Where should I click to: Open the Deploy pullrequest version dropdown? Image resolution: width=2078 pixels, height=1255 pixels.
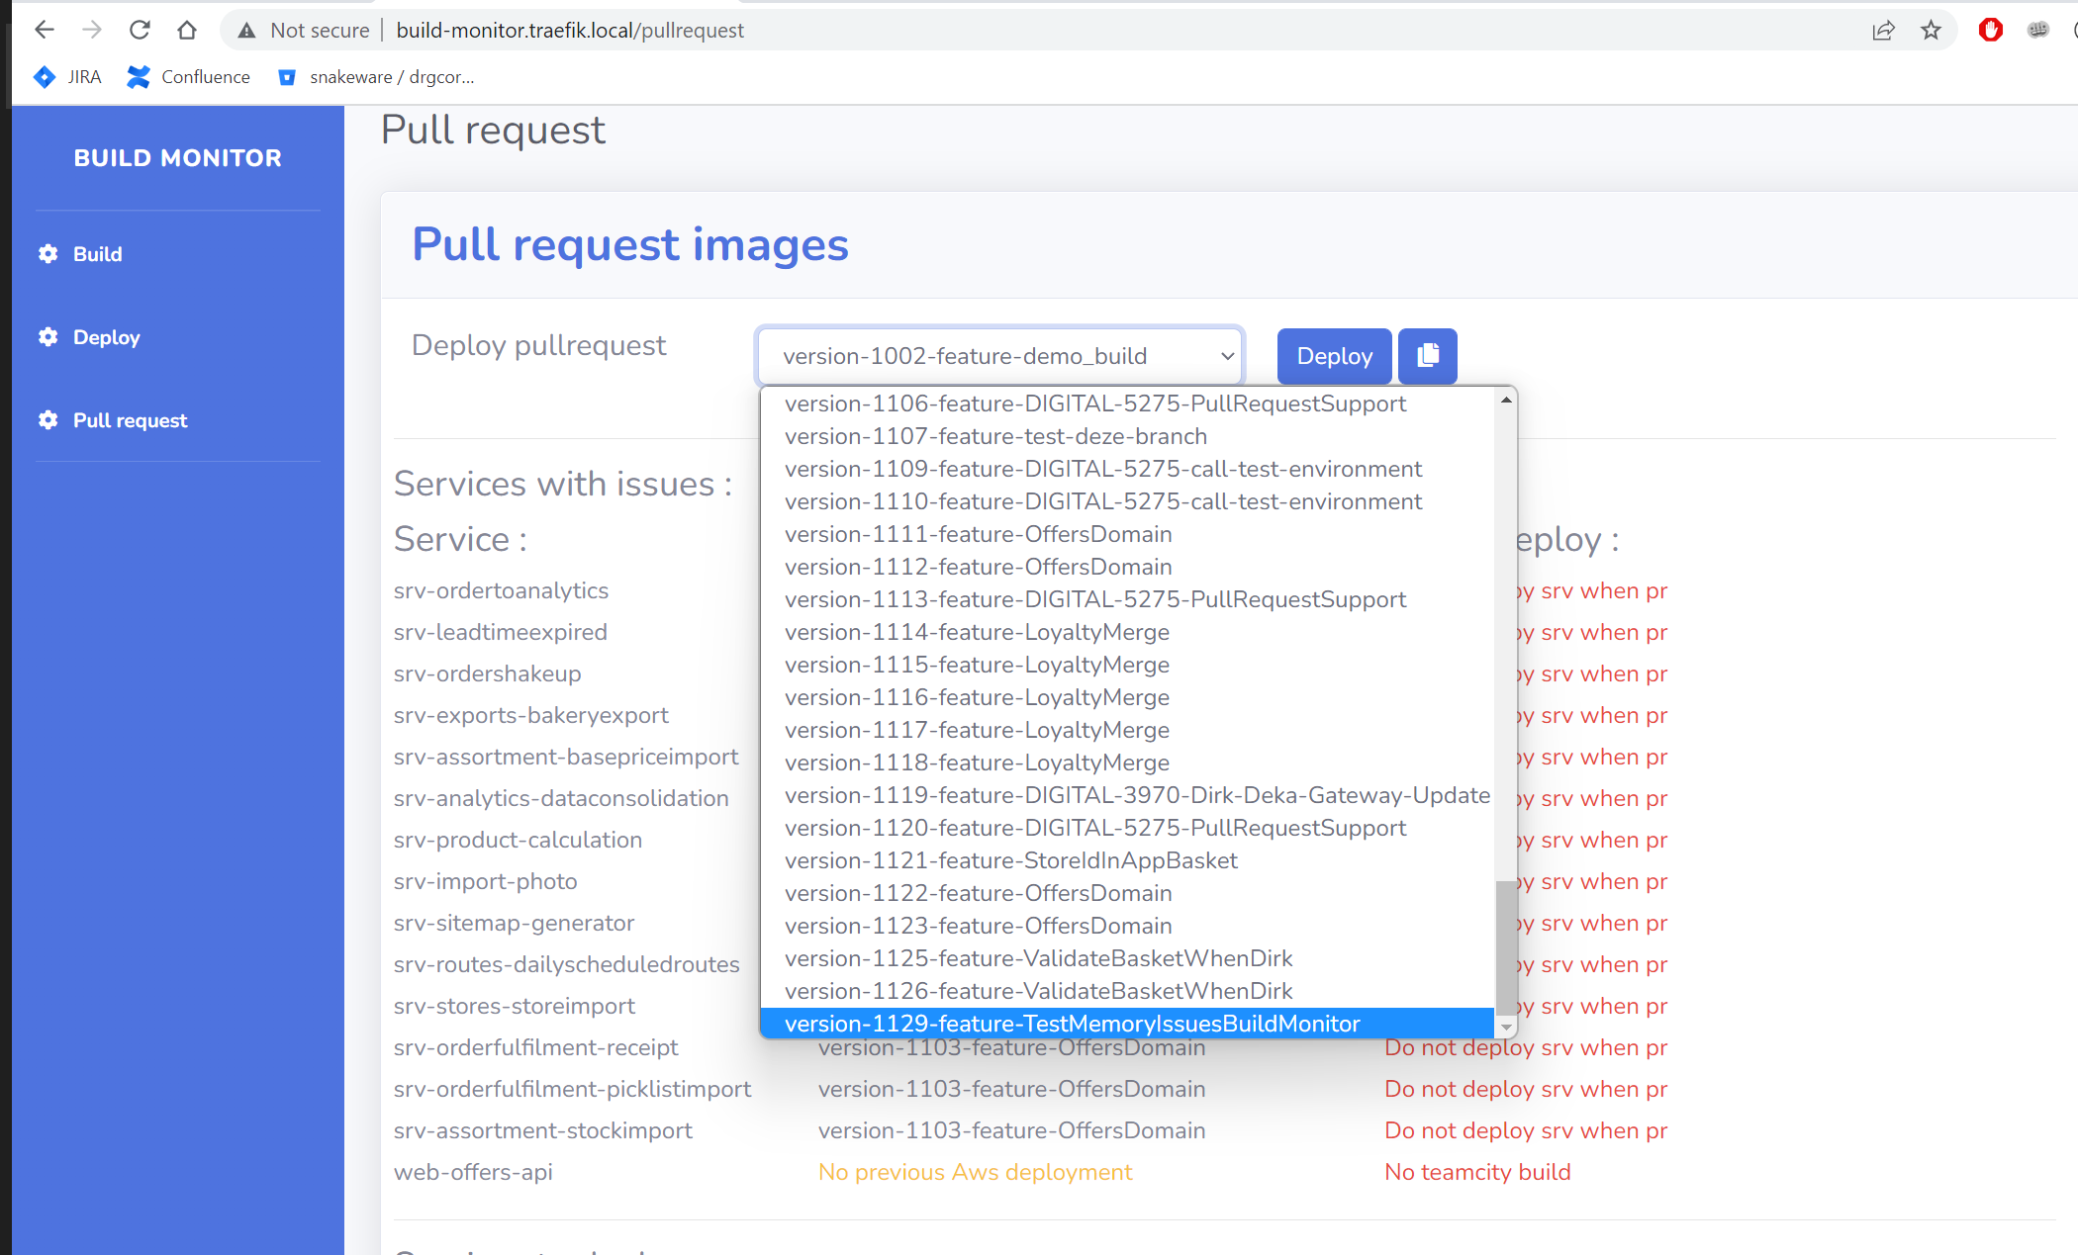pos(999,355)
